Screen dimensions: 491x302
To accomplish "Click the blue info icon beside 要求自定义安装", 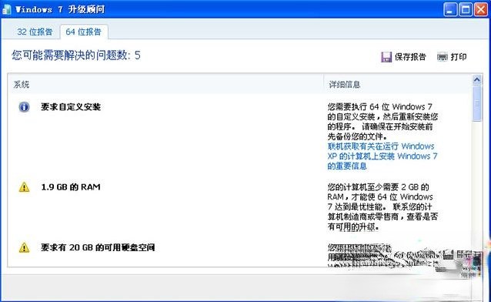I will pos(24,107).
